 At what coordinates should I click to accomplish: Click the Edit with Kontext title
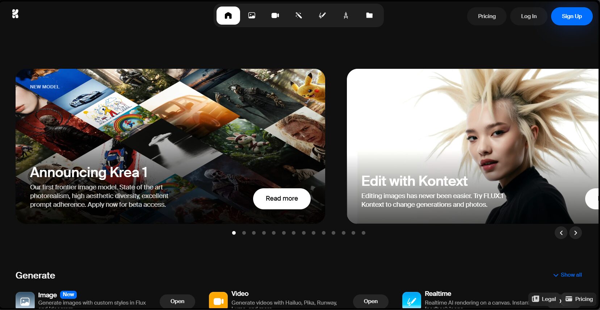(414, 181)
